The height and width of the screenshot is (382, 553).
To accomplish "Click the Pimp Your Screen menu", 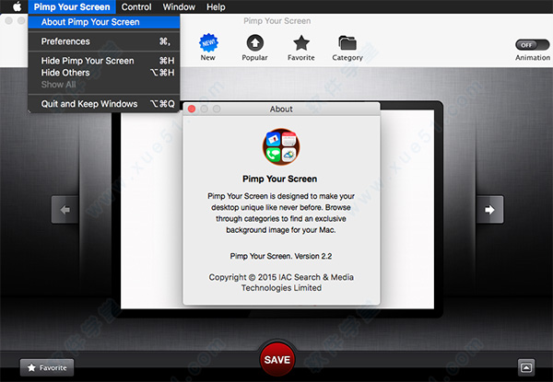I will click(x=72, y=6).
